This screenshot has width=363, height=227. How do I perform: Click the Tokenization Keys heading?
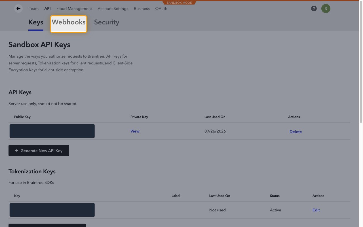(x=32, y=171)
